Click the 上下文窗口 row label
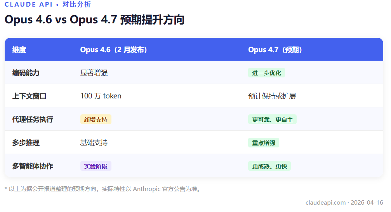Viewport: 391px width, 212px height. click(x=29, y=96)
